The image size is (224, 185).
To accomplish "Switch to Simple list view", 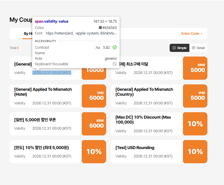I will (x=179, y=48).
